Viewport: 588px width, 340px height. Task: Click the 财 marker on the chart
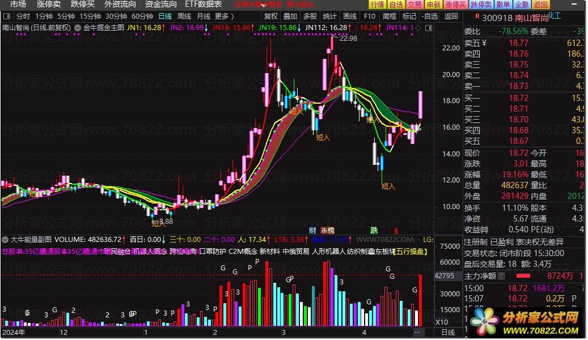coord(312,231)
